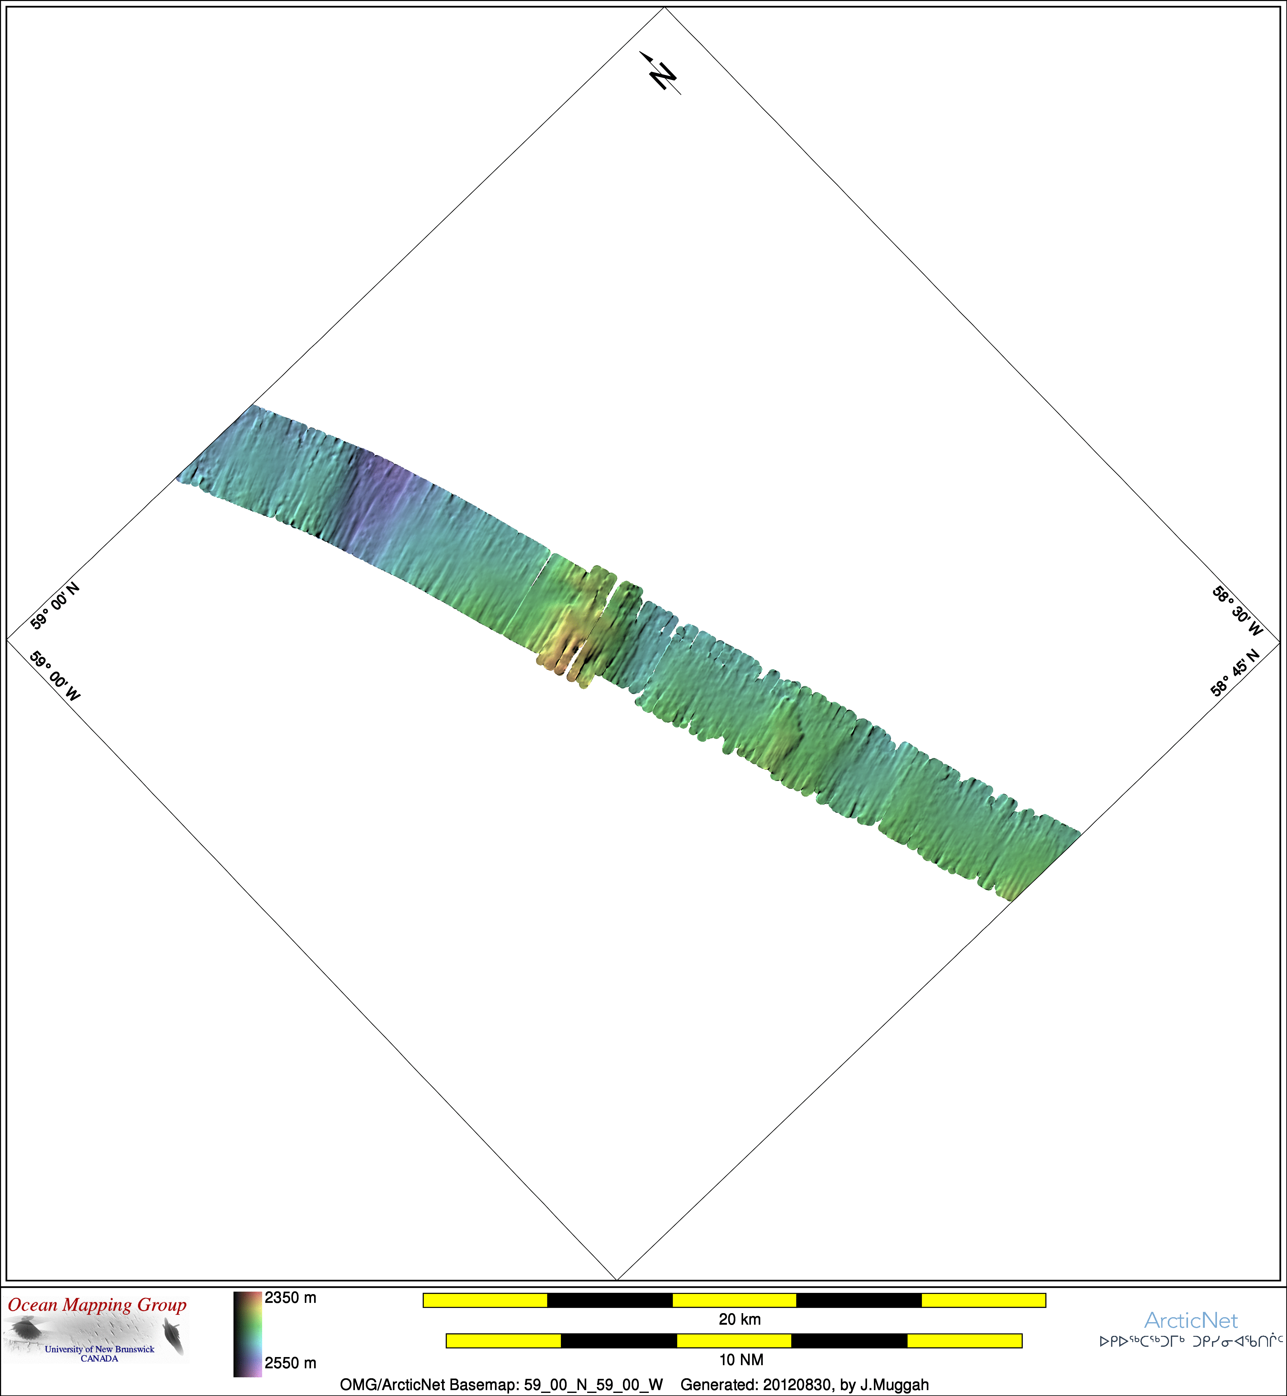The image size is (1287, 1396).
Task: Click the 10 NM scale bar
Action: pos(734,1340)
